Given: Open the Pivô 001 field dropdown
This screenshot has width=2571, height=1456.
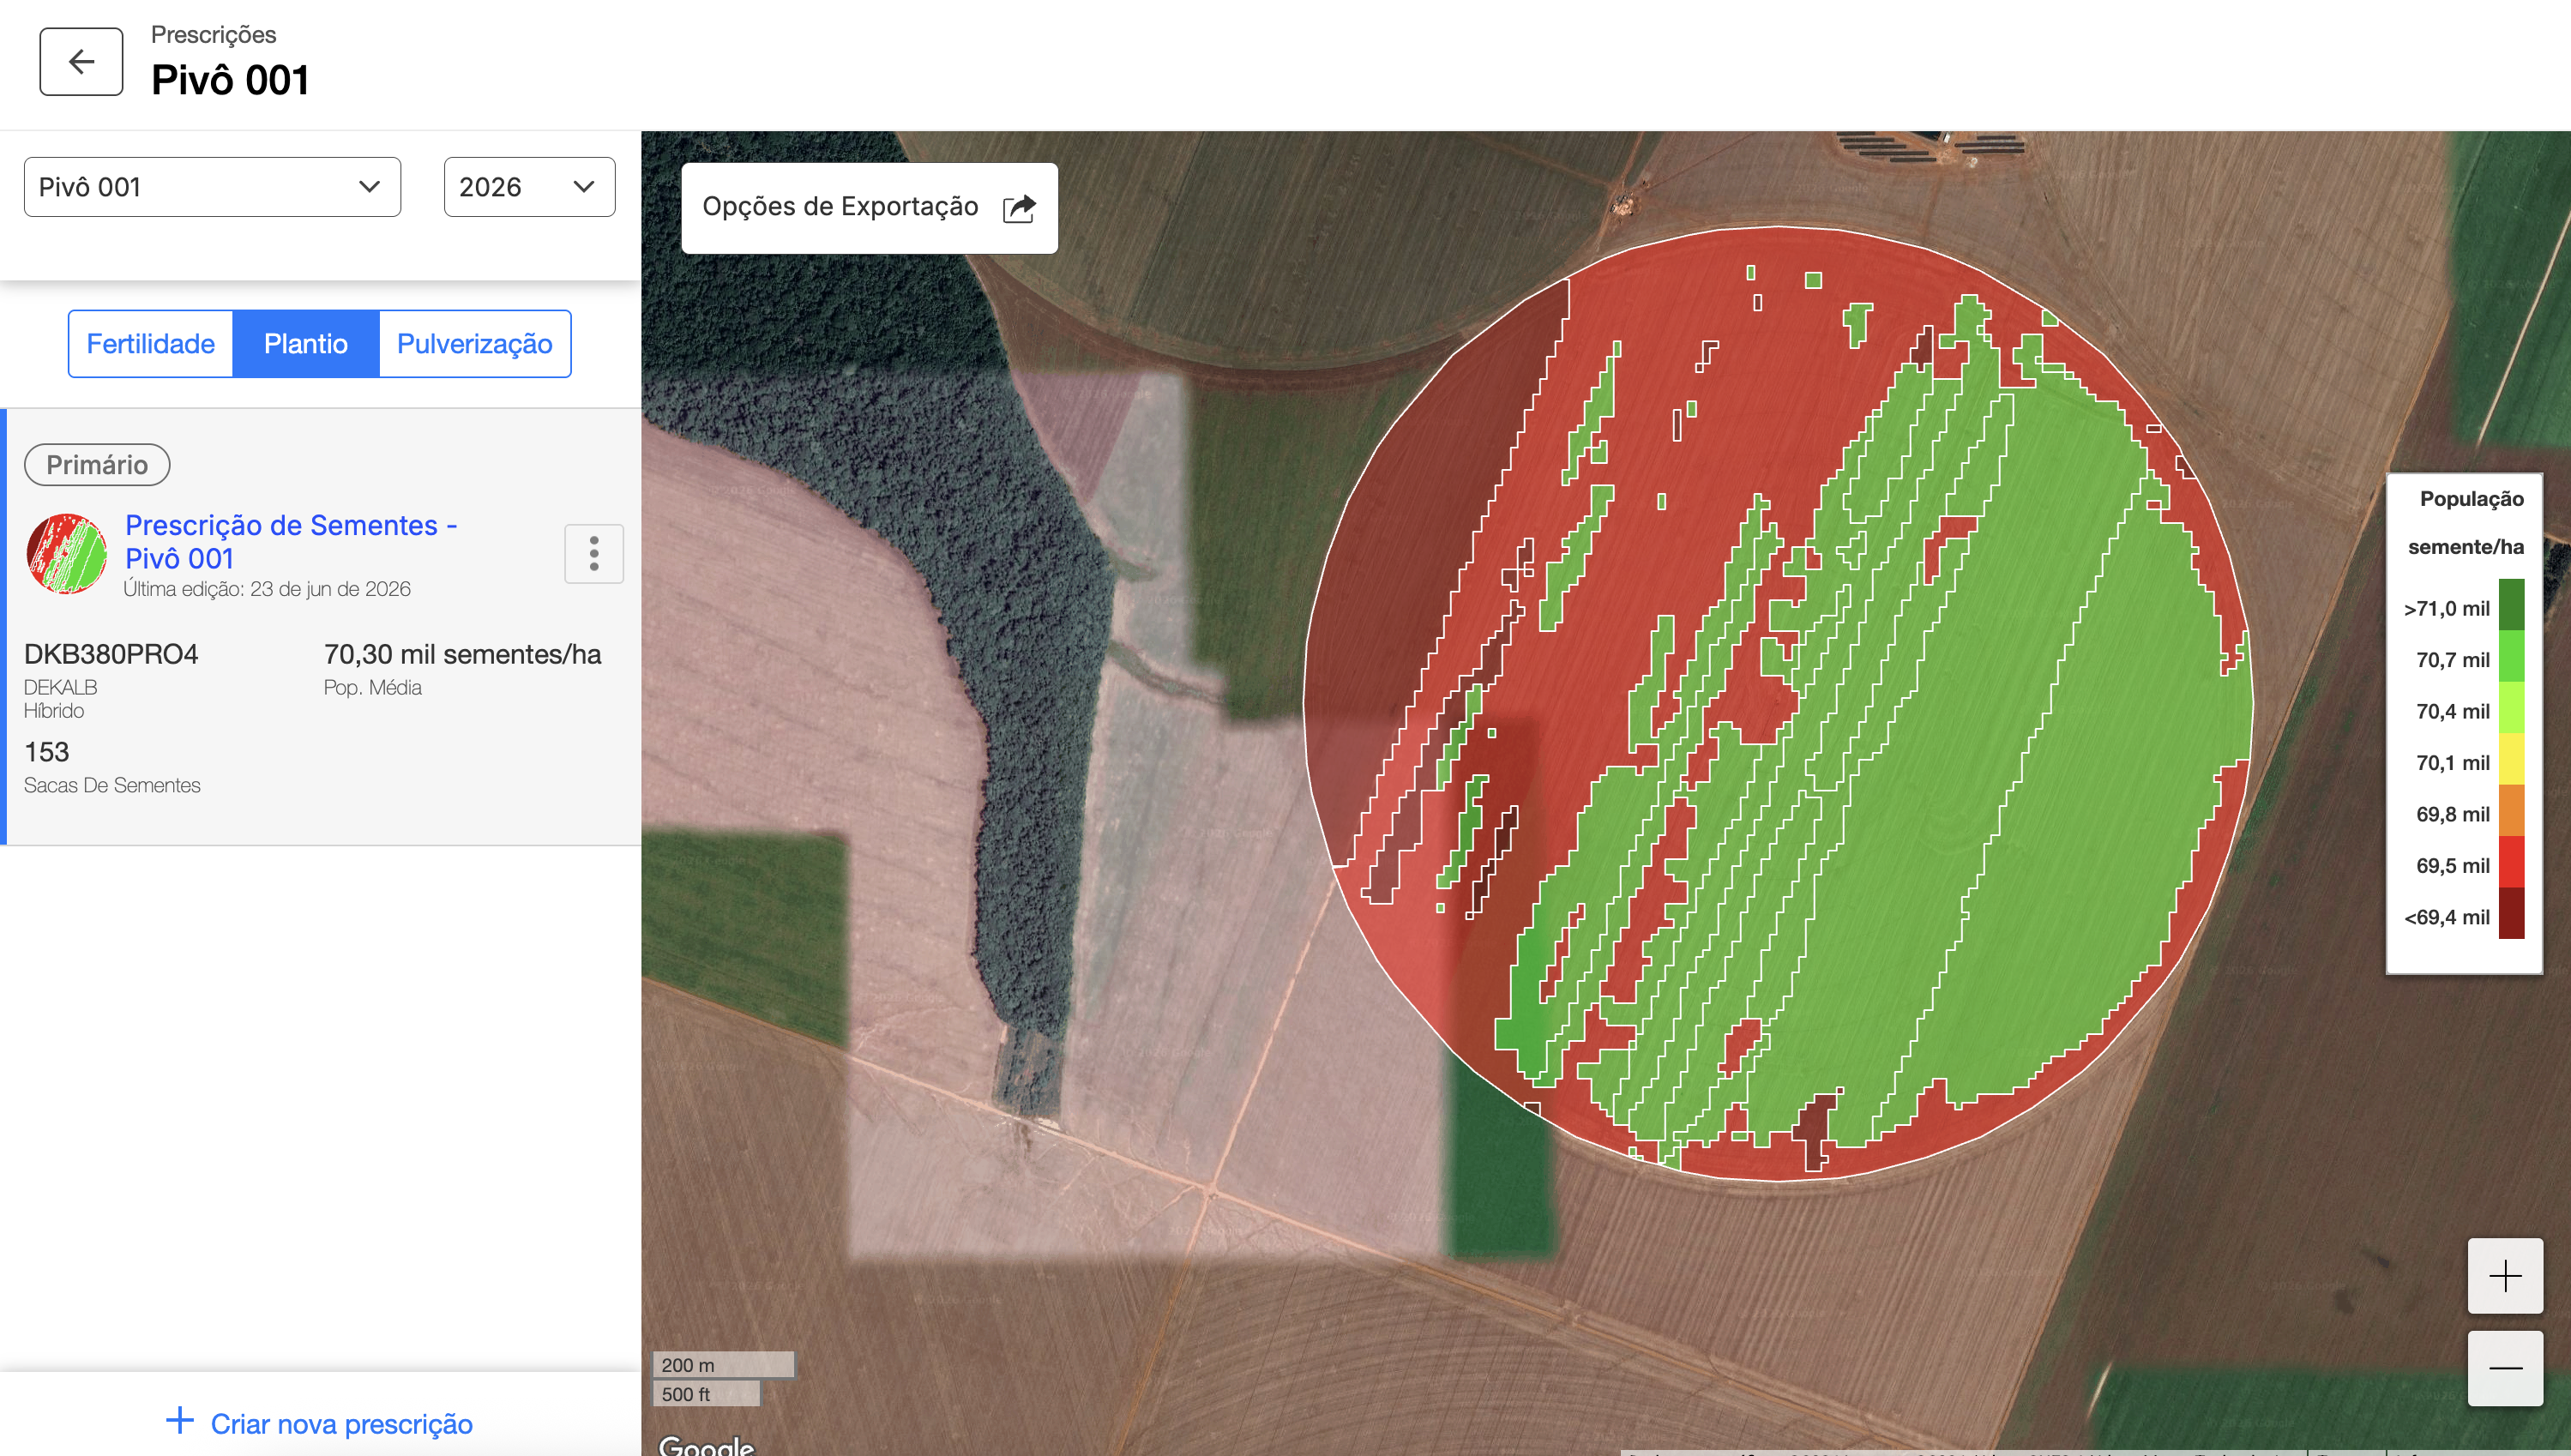Looking at the screenshot, I should coord(212,187).
